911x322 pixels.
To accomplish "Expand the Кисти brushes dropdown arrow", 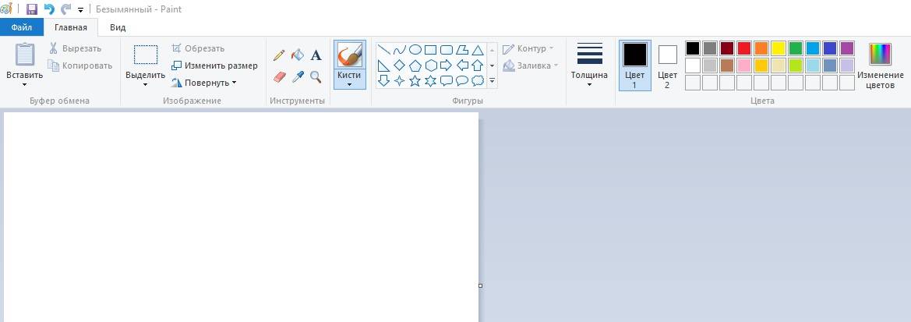I will click(x=349, y=84).
